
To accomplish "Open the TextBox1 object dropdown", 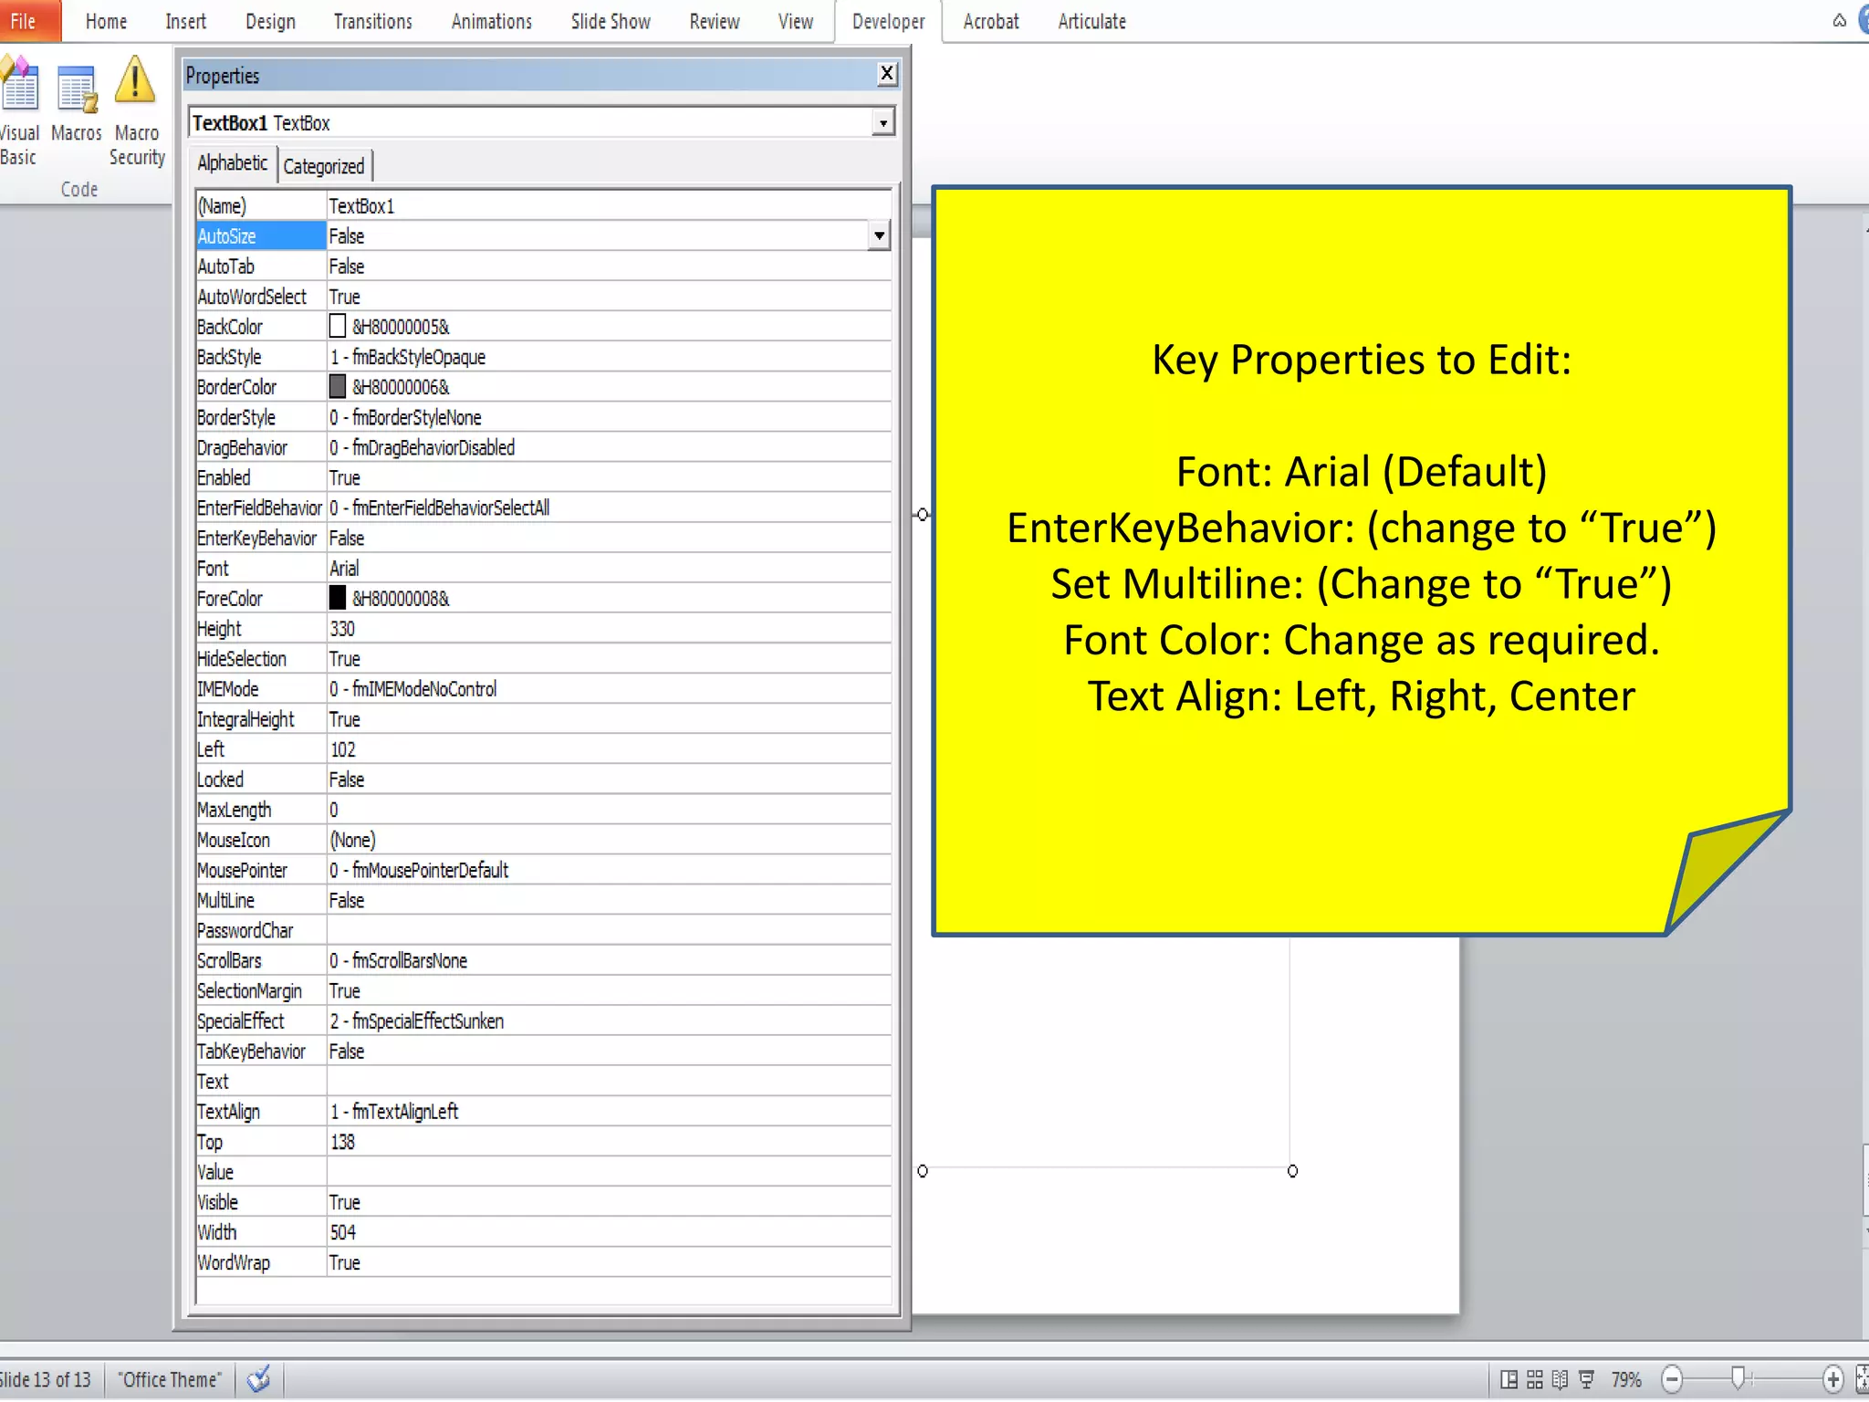I will [882, 122].
